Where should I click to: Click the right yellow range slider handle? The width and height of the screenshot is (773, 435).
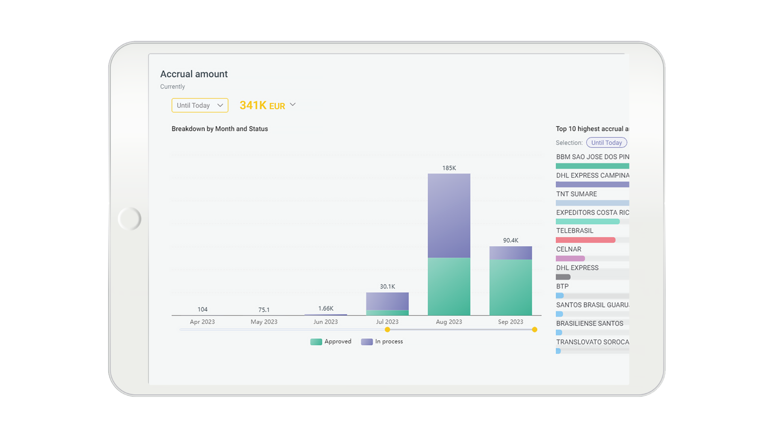pos(534,329)
